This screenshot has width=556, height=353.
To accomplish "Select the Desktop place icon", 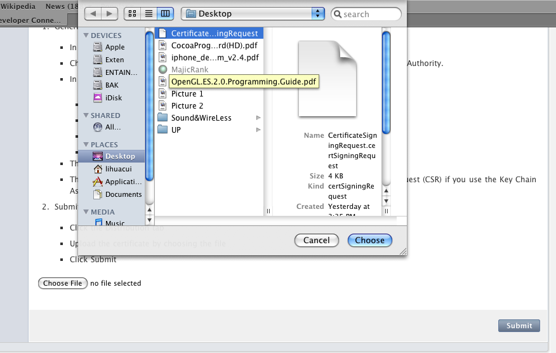I will tap(98, 156).
